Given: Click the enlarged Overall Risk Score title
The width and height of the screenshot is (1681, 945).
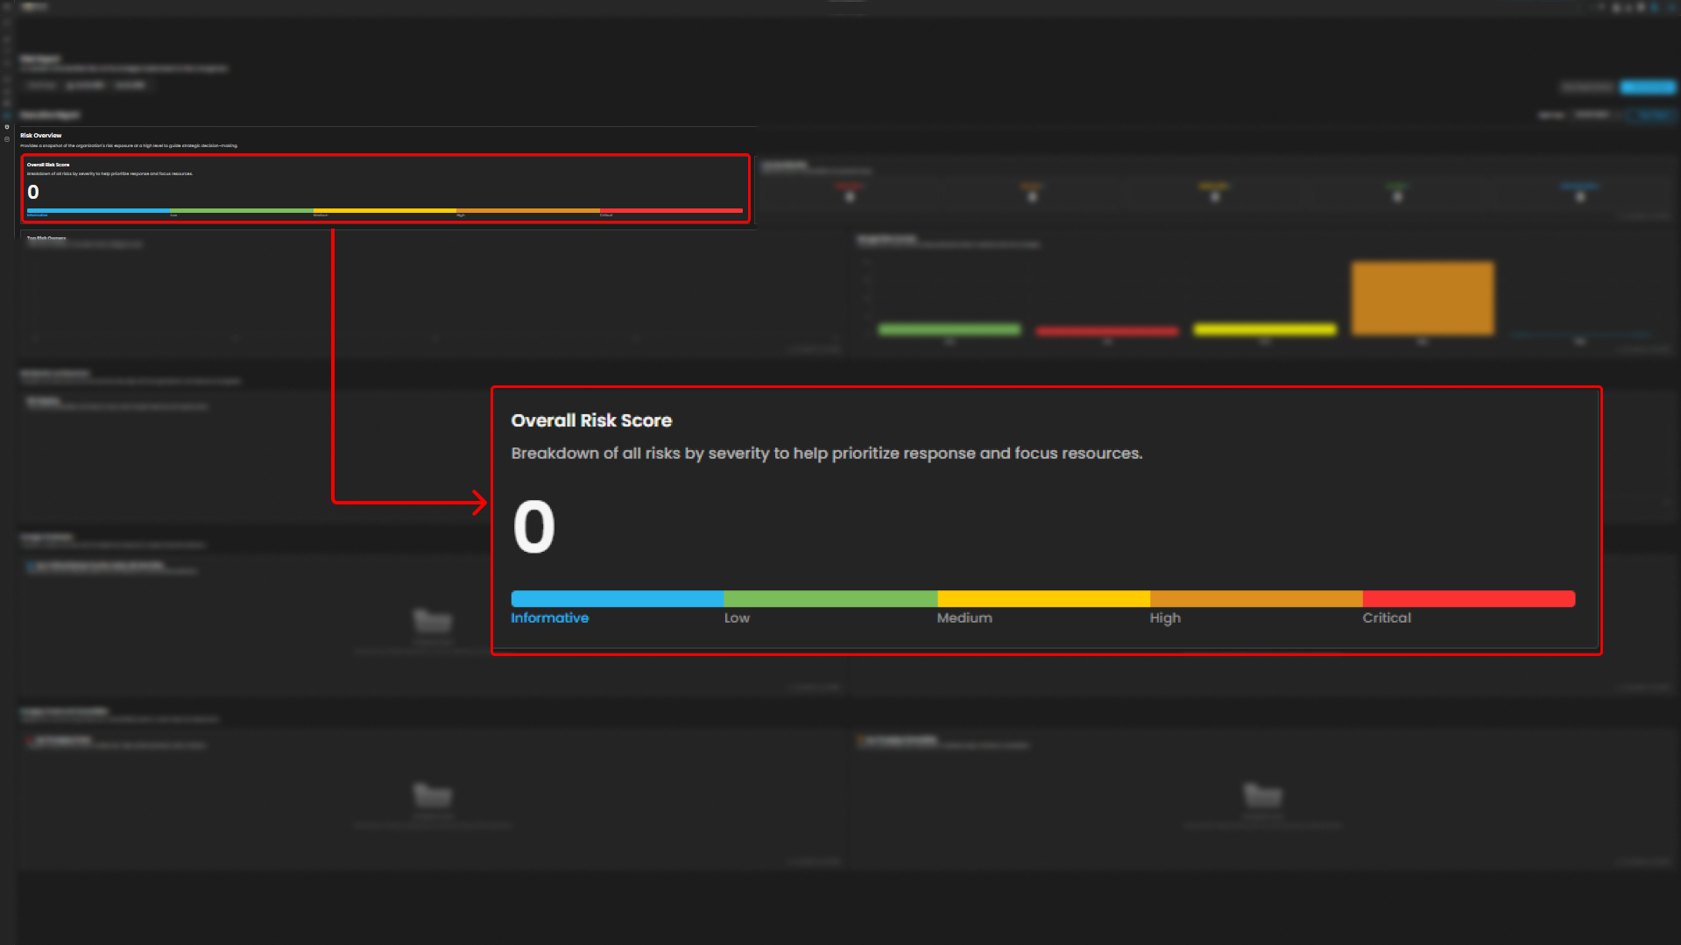Looking at the screenshot, I should (x=590, y=421).
